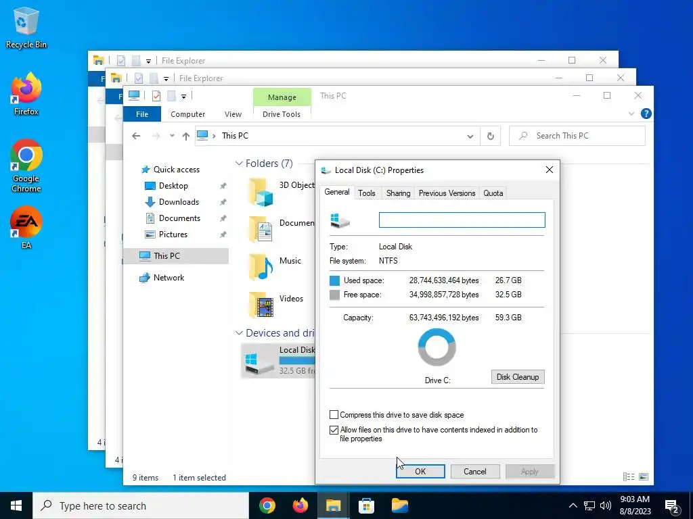Viewport: 693px width, 519px height.
Task: Open quick access toolbar dropdown in rearmost File Explorer
Action: pyautogui.click(x=148, y=61)
